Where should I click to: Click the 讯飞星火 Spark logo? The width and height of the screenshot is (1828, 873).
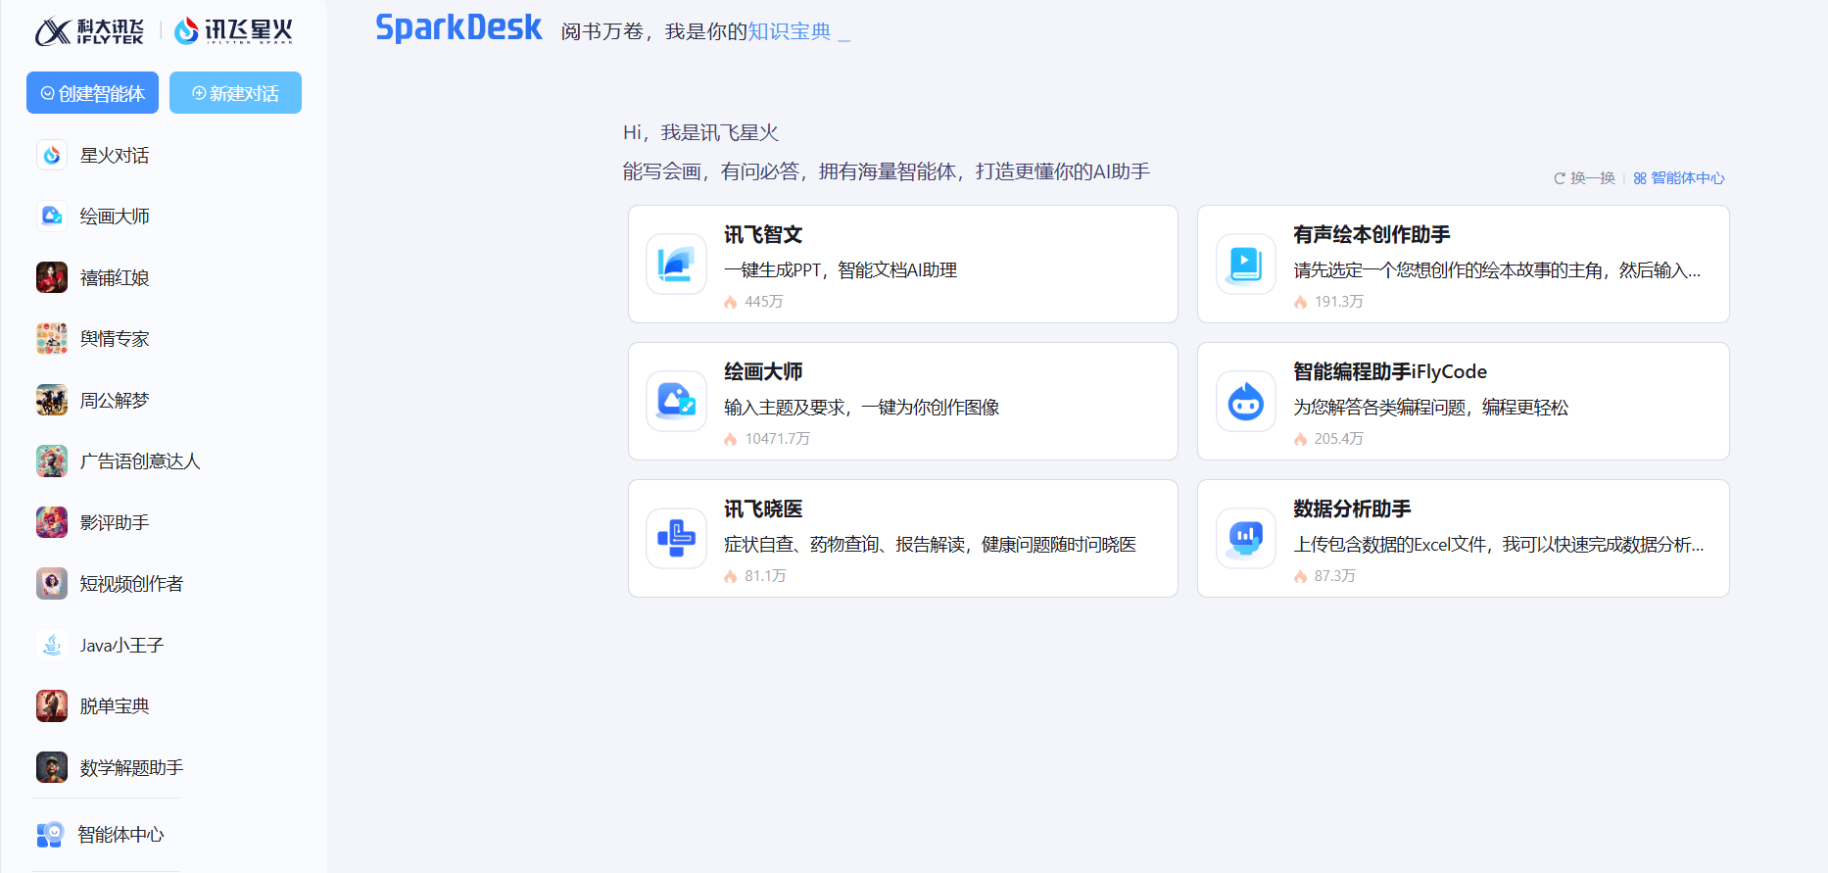tap(233, 31)
